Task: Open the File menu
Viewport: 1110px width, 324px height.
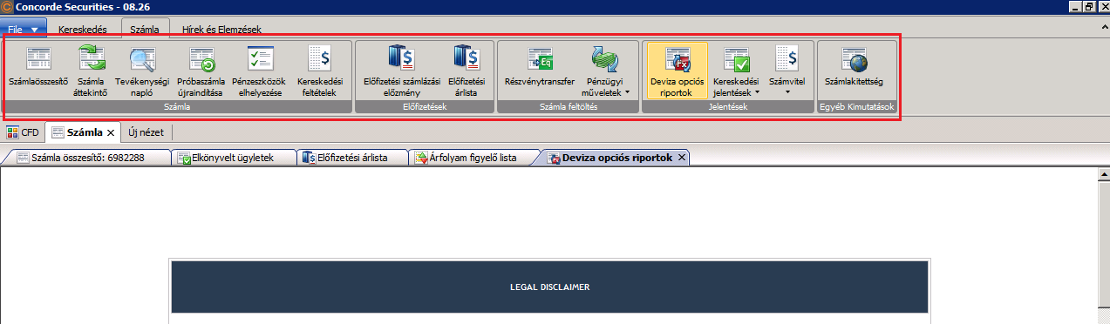Action: (x=24, y=29)
